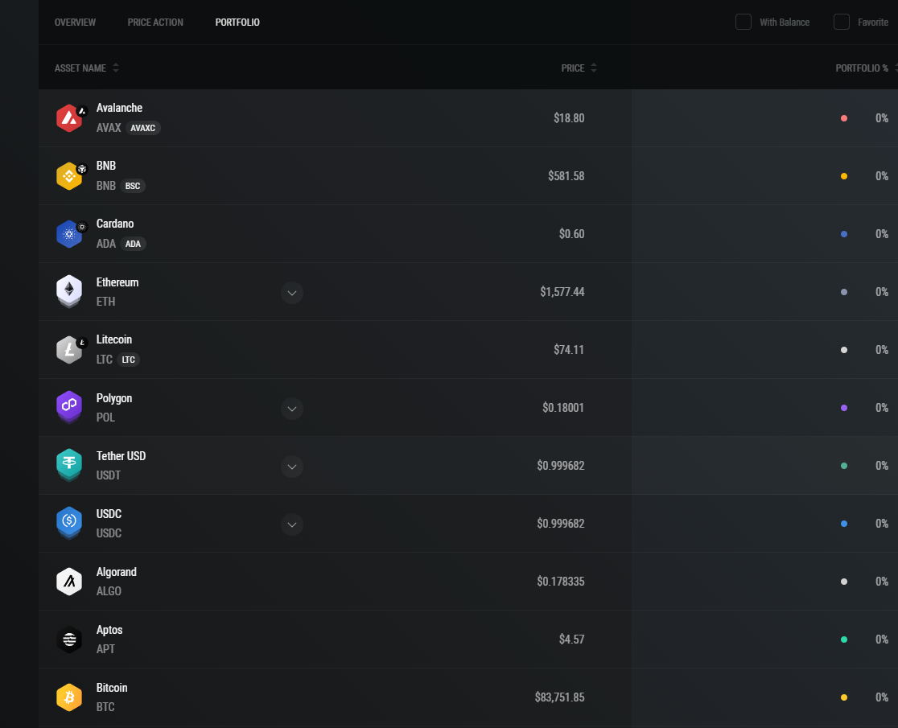Click the 0% value in Ethereum row
The image size is (898, 728).
point(882,292)
